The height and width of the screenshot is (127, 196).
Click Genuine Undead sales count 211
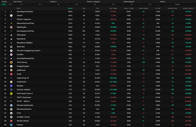pos(84,90)
